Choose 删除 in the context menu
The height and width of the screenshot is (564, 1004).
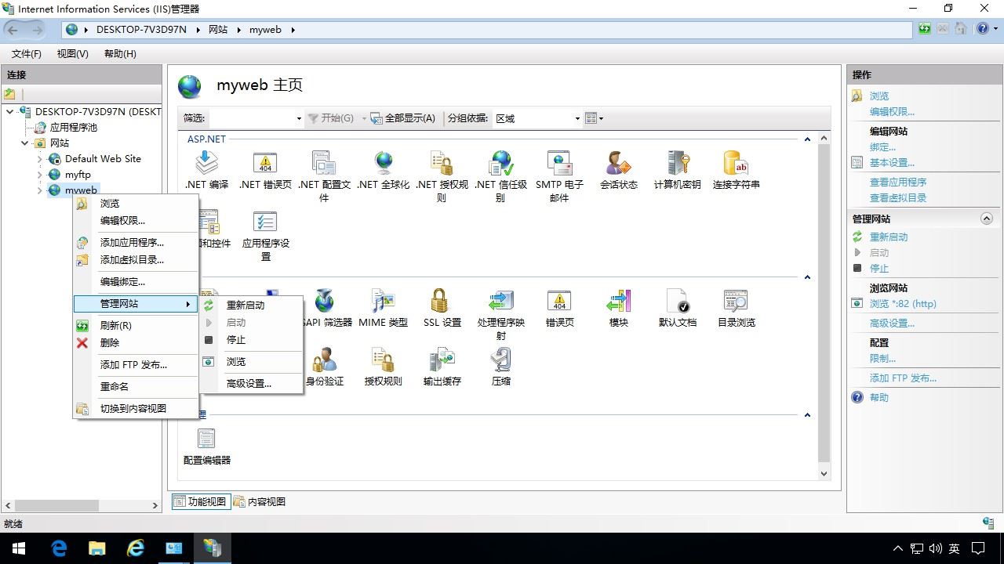(136, 343)
